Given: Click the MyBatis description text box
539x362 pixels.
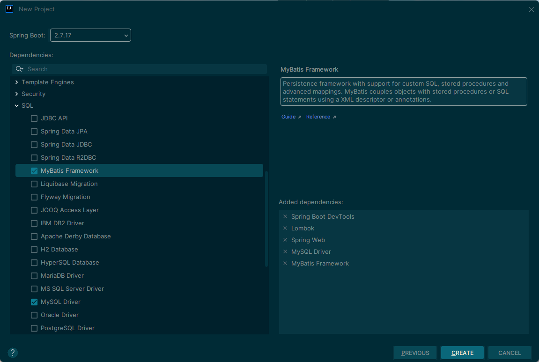Looking at the screenshot, I should tap(404, 91).
